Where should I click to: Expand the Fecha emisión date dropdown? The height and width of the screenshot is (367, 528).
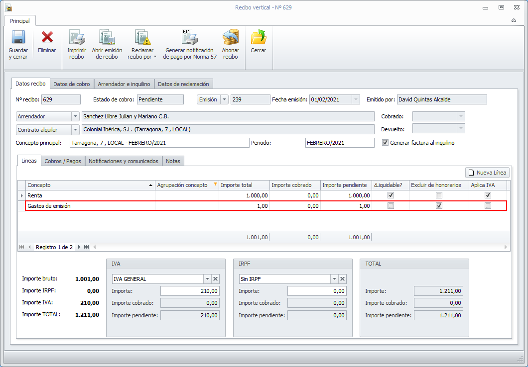pyautogui.click(x=356, y=99)
